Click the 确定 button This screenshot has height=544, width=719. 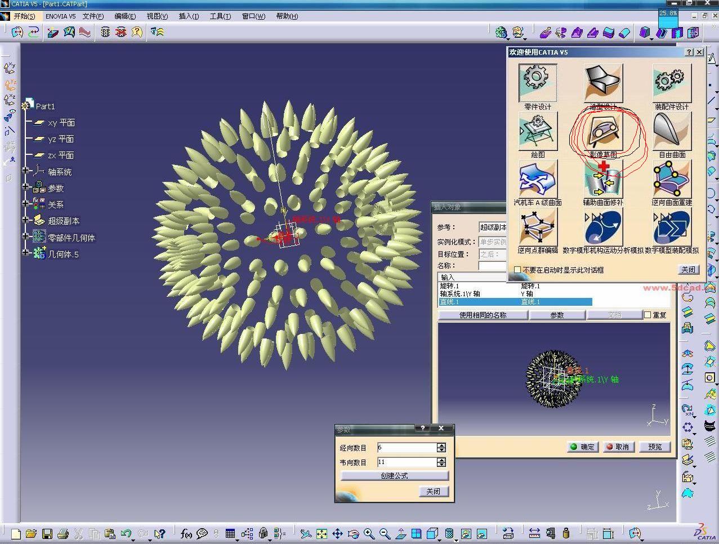pos(583,447)
